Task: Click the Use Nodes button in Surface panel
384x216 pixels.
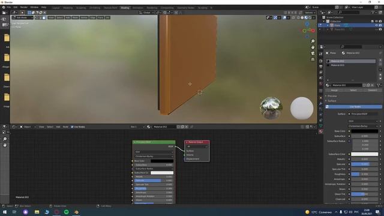Action: pyautogui.click(x=353, y=107)
